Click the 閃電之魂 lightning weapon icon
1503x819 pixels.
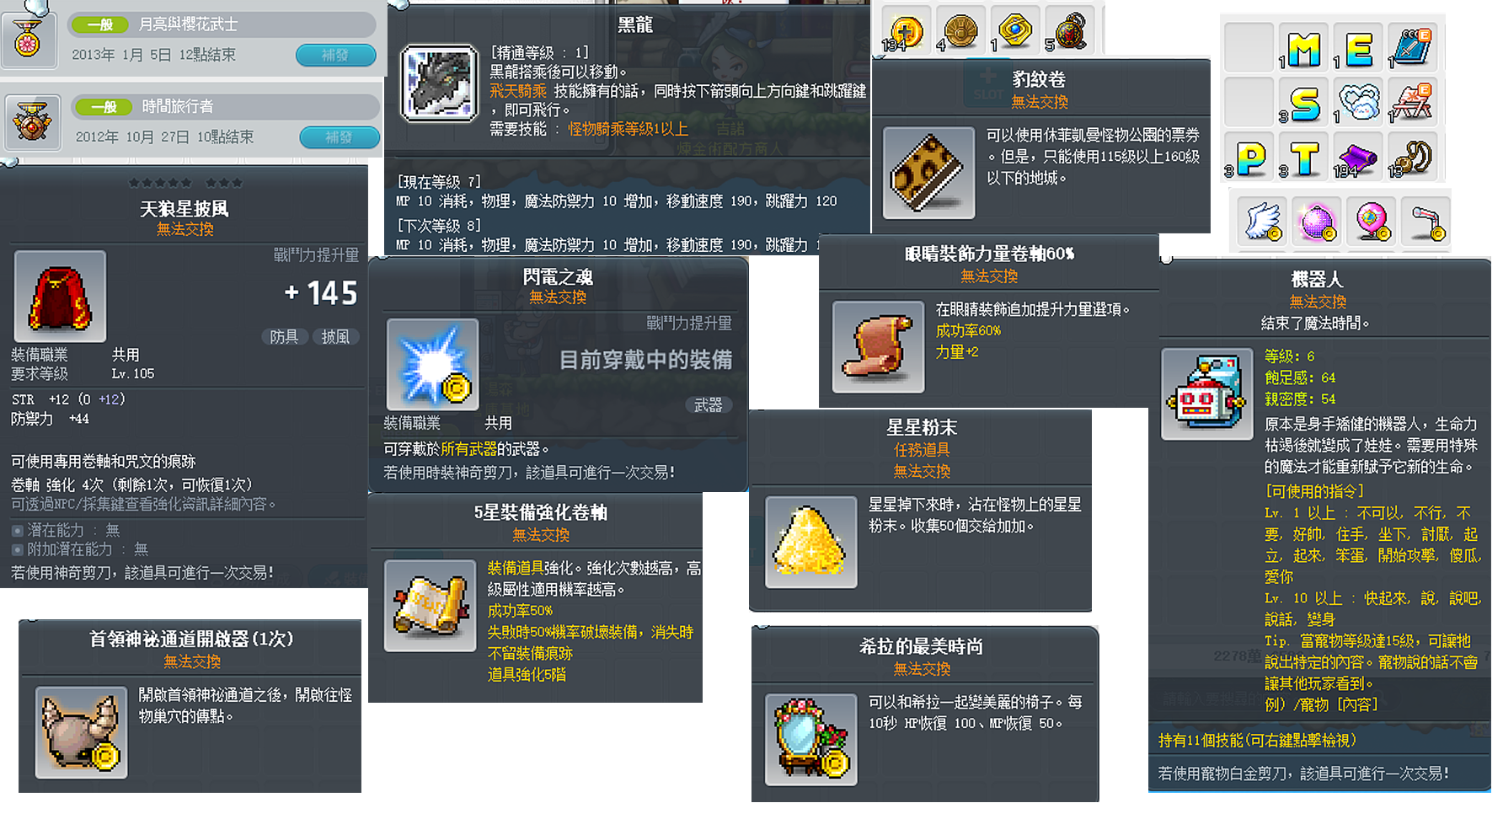click(432, 364)
